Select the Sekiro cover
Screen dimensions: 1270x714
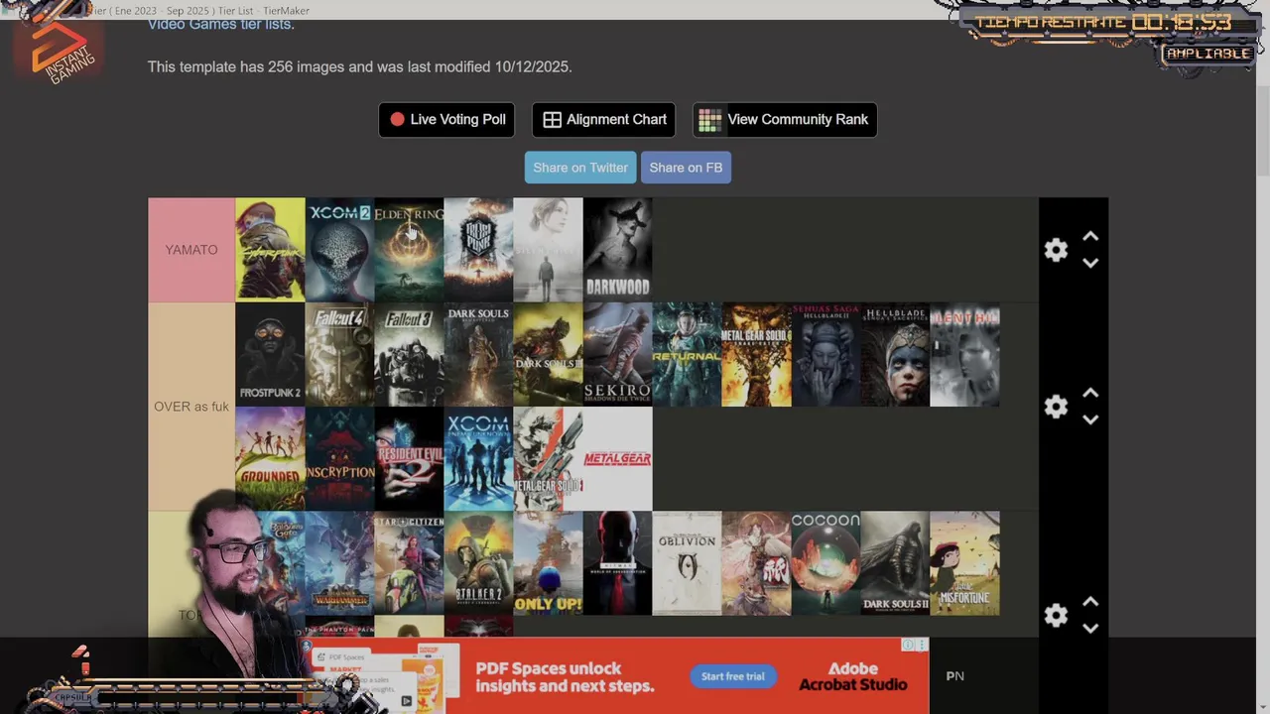pos(617,354)
